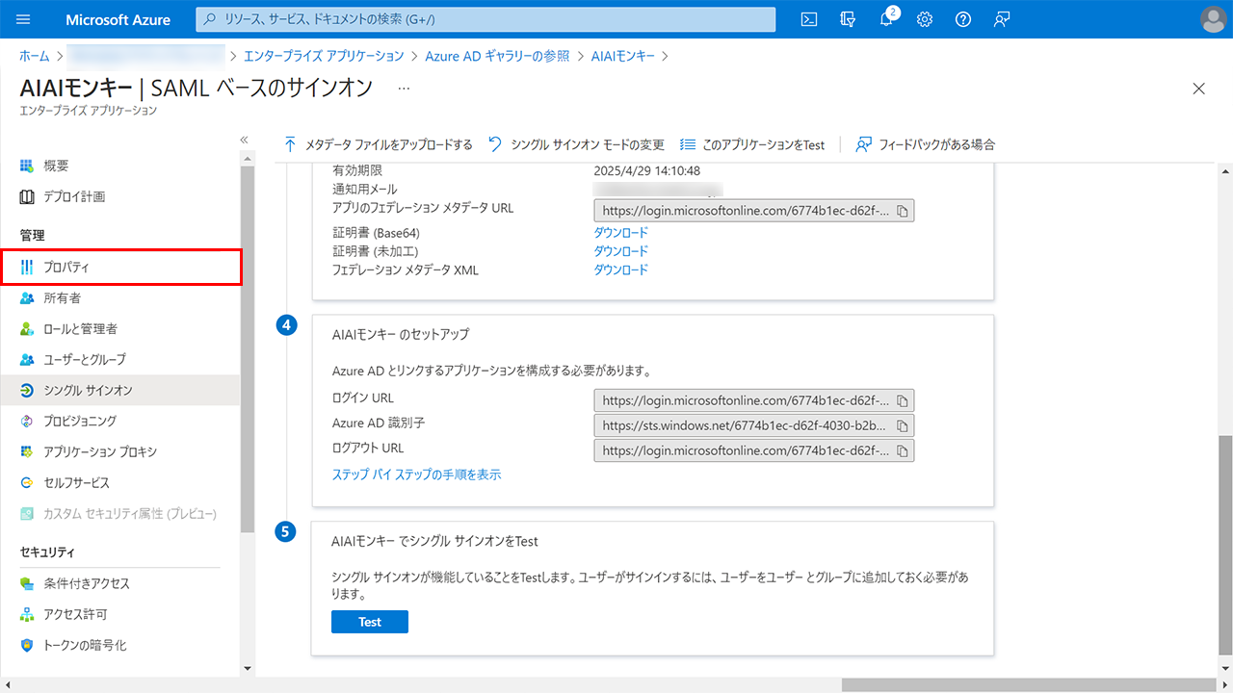Click the help question mark icon
This screenshot has width=1233, height=693.
(x=962, y=19)
